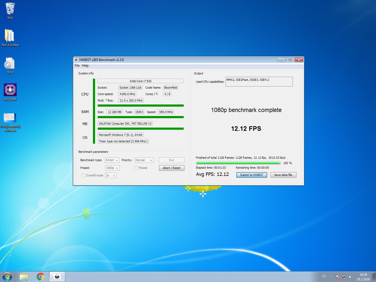The image size is (376, 282).
Task: Click the Intel Core i7 920 field
Action: [x=140, y=81]
